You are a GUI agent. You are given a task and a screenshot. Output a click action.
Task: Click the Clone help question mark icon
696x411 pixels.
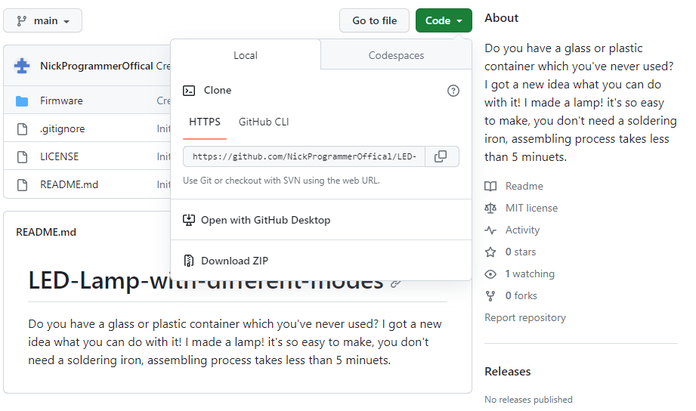point(453,91)
